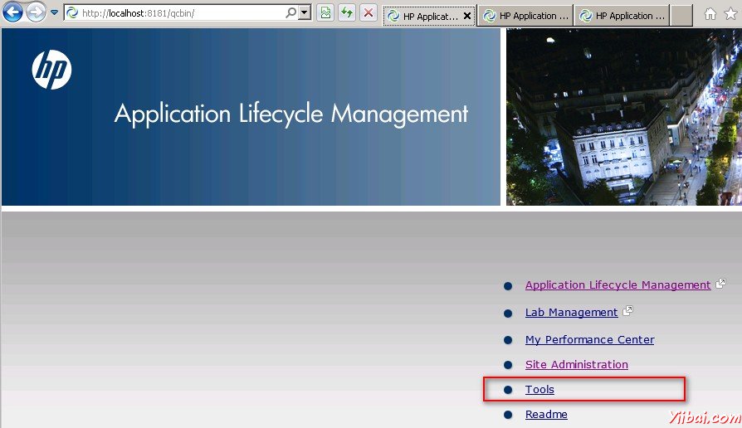Click the browser Forward button
The height and width of the screenshot is (428, 742).
pos(37,12)
